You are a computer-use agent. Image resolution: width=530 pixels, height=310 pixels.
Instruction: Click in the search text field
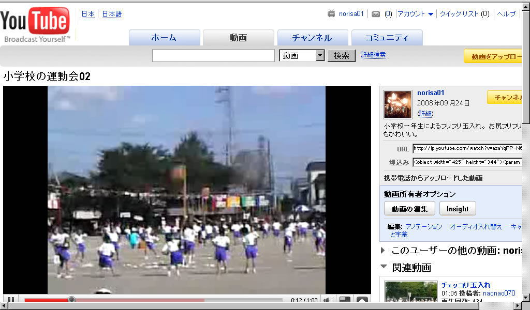[213, 56]
